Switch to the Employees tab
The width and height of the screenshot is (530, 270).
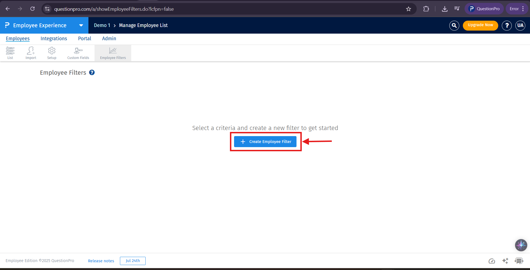[18, 39]
